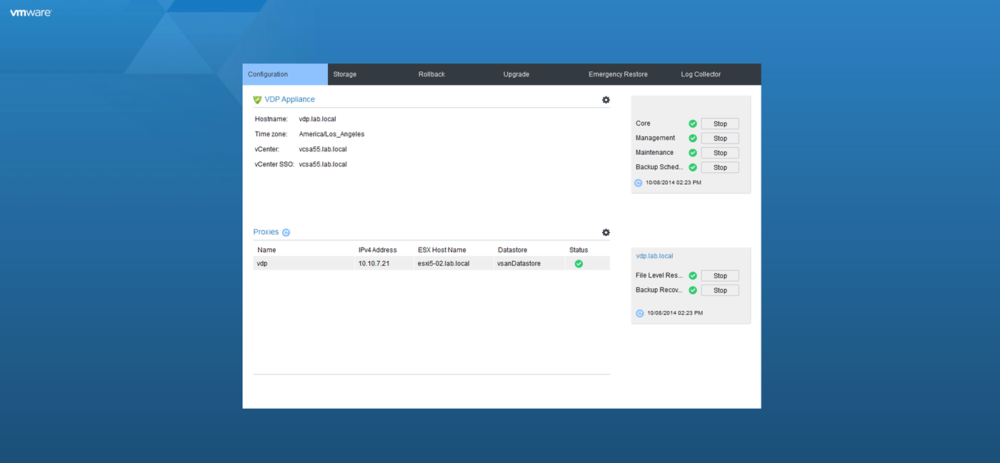
Task: Click the Backup Sched... label
Action: [x=659, y=168]
